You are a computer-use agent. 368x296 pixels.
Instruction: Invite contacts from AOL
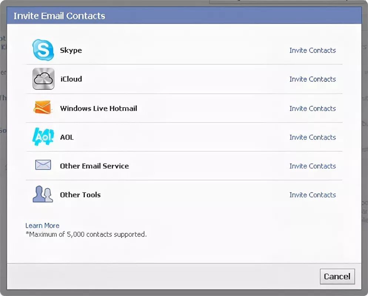(x=312, y=137)
